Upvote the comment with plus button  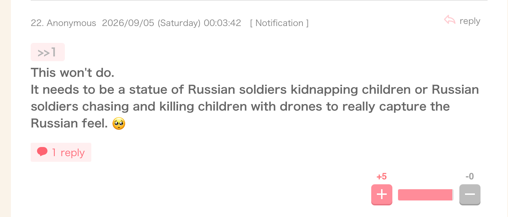point(382,194)
